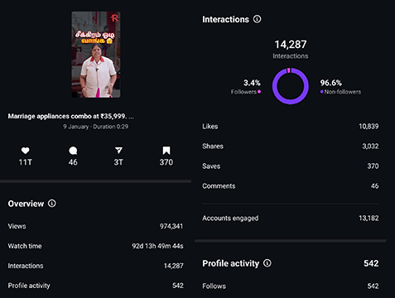Viewport: 395px width, 298px height.
Task: Click the interactions donut chart
Action: coord(291,86)
